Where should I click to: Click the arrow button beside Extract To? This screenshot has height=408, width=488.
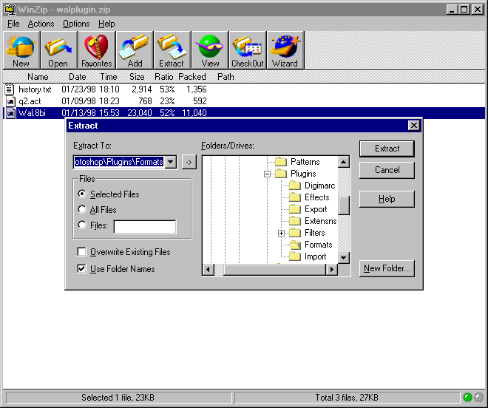[189, 162]
